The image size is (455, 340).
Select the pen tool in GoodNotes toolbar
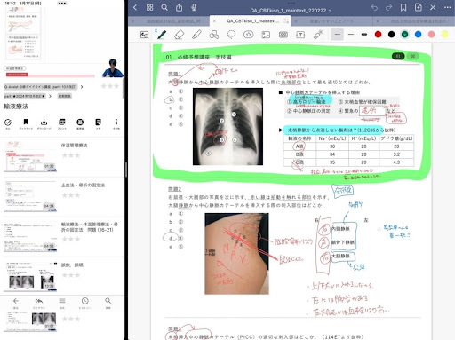tap(162, 35)
